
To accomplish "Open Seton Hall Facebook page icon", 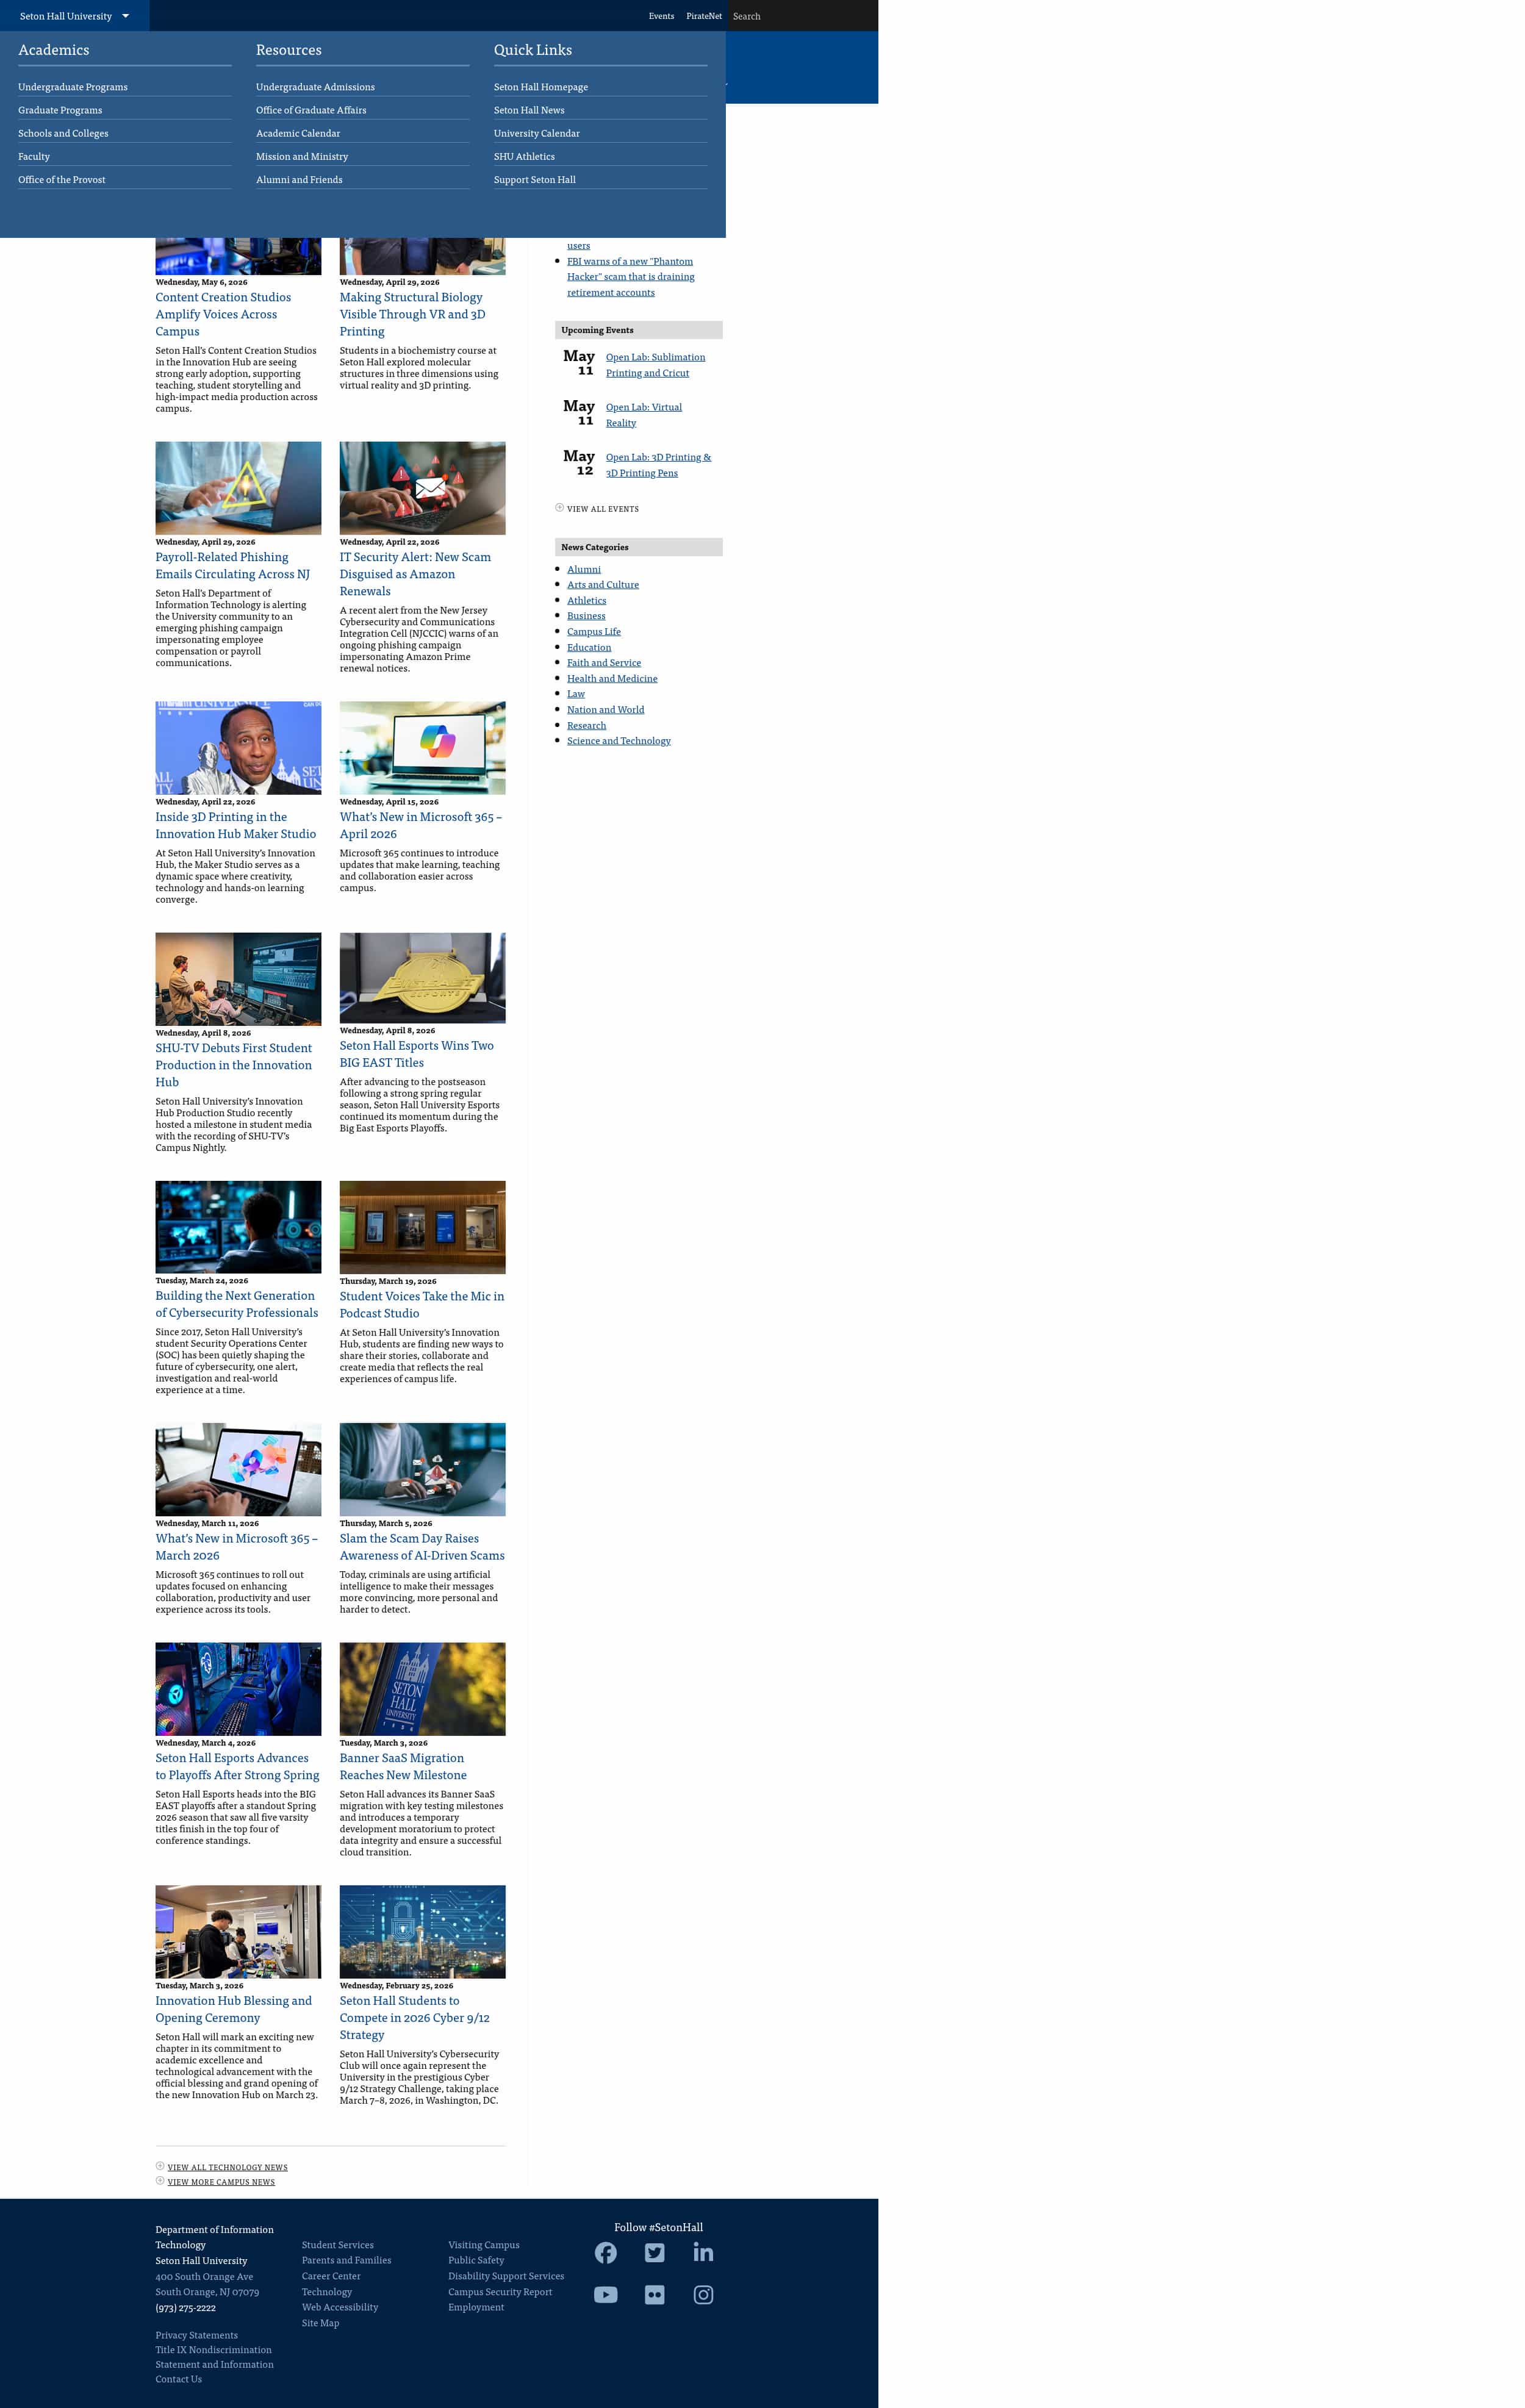I will coord(605,2252).
